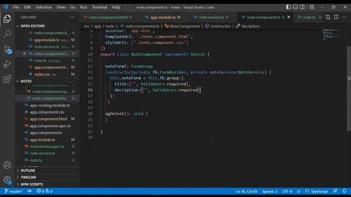Close the note.component.ts tab
The height and width of the screenshot is (197, 351).
click(x=289, y=17)
